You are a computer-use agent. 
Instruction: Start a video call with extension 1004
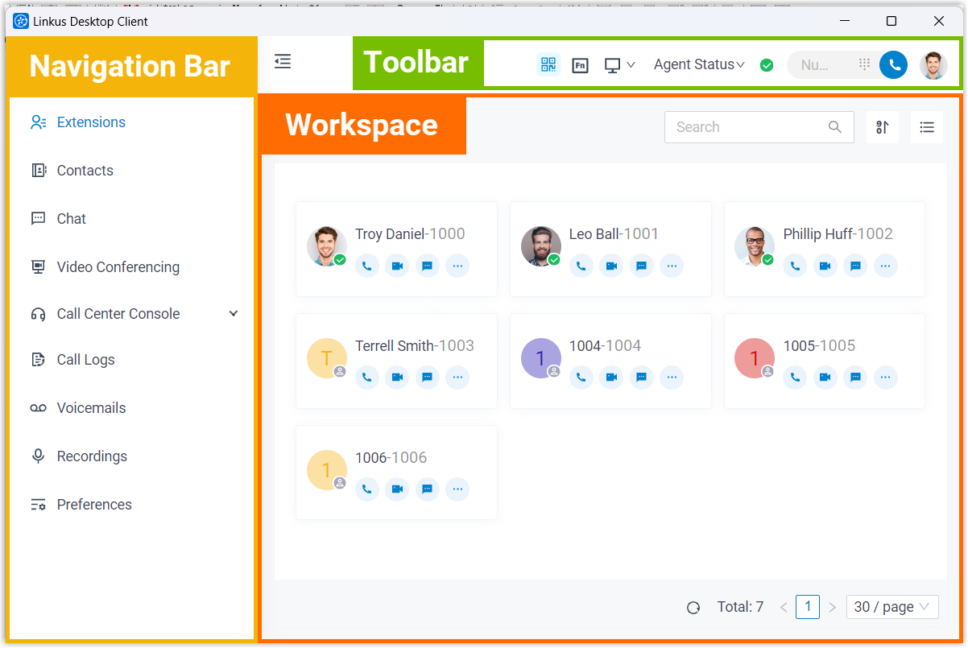point(611,377)
